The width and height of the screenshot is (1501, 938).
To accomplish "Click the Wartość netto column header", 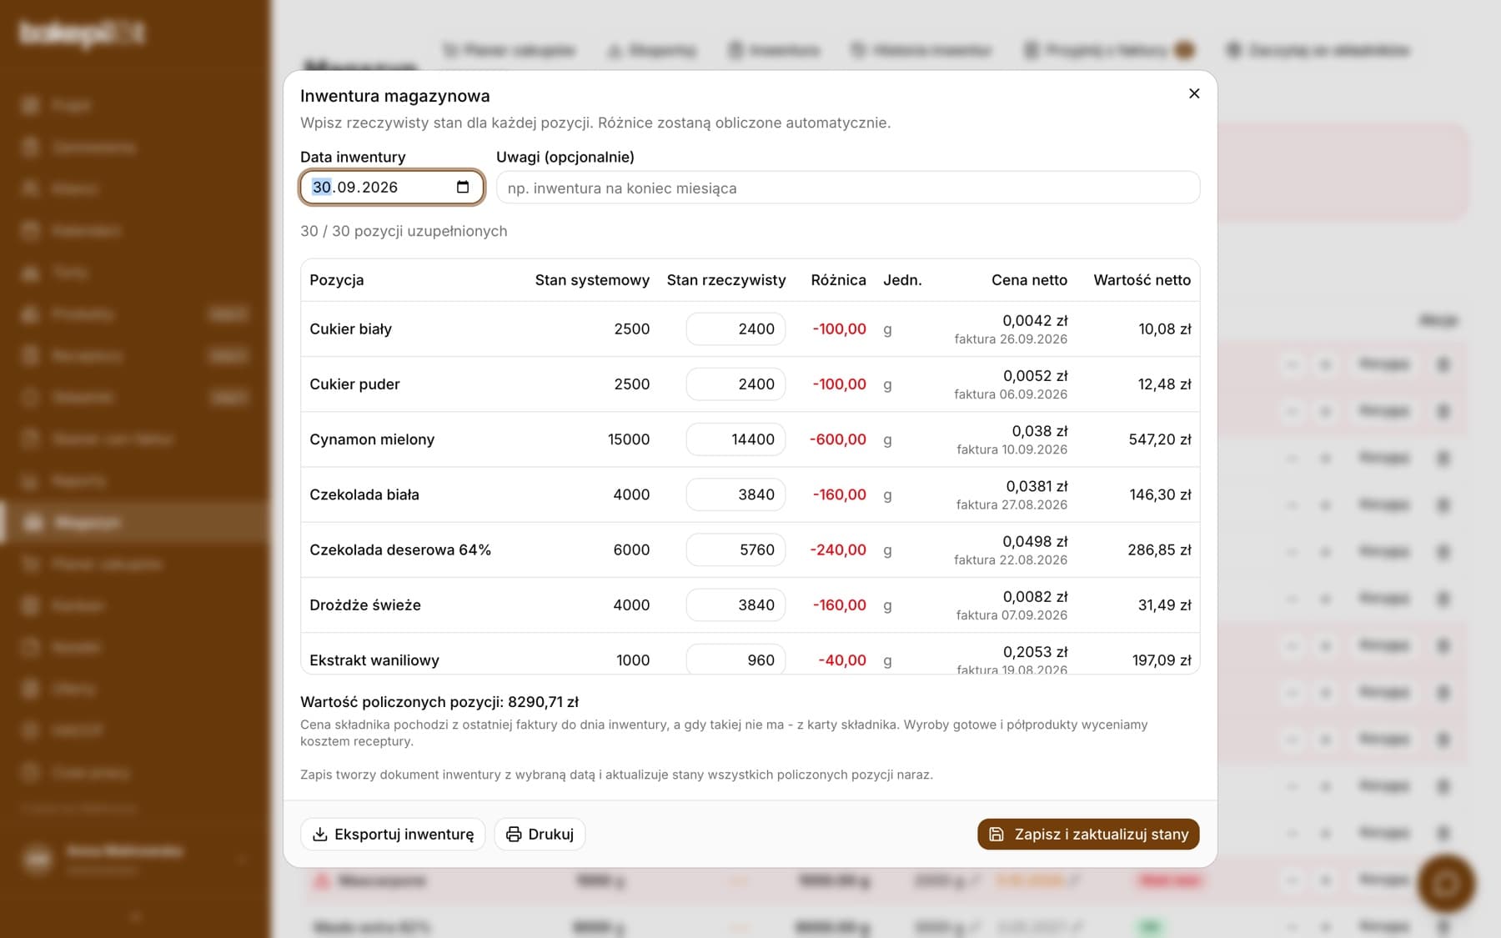I will [1142, 280].
